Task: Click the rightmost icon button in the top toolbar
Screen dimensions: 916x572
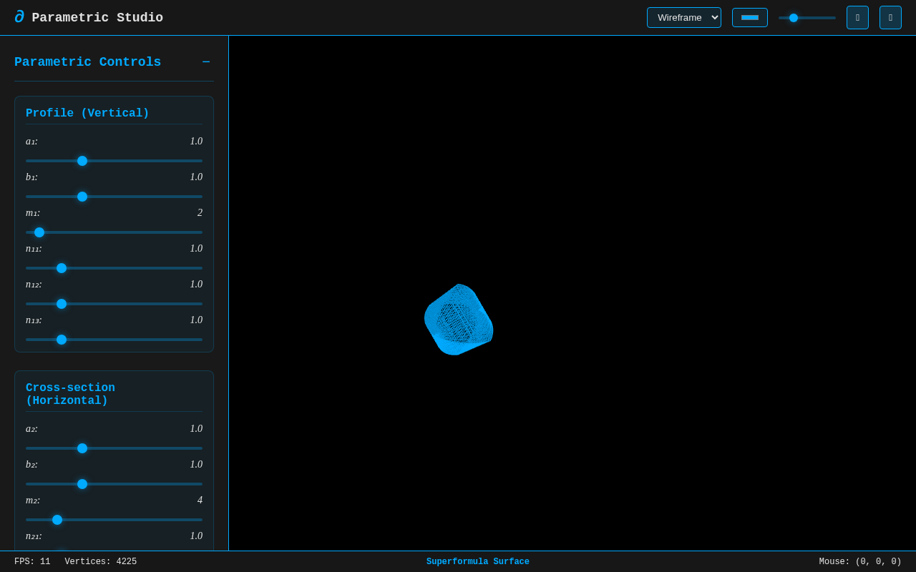Action: pyautogui.click(x=890, y=17)
